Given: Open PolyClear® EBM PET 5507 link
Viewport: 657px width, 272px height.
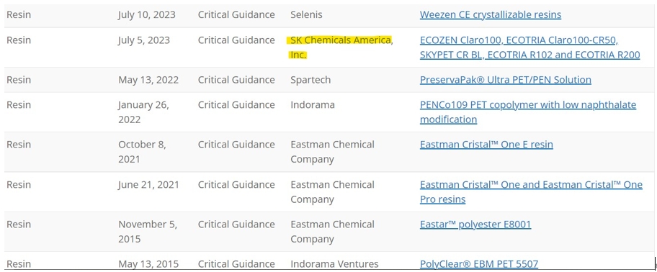Looking at the screenshot, I should point(479,264).
